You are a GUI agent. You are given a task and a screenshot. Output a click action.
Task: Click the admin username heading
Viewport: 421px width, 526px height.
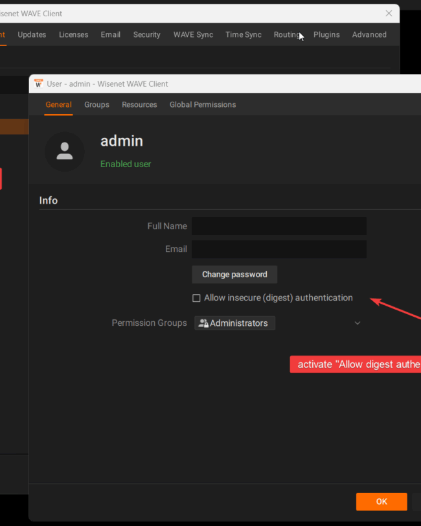[x=122, y=141]
